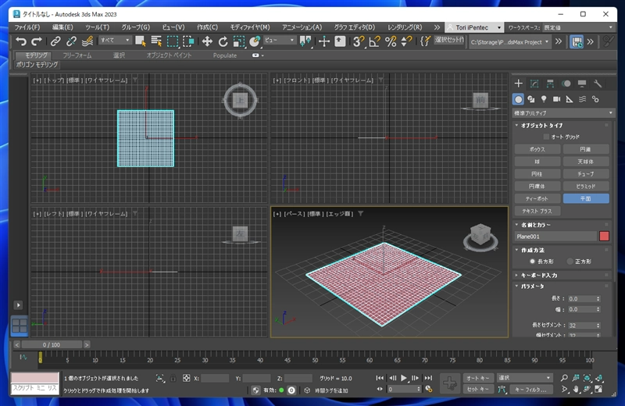Click the キー フィルタ button

click(x=530, y=390)
